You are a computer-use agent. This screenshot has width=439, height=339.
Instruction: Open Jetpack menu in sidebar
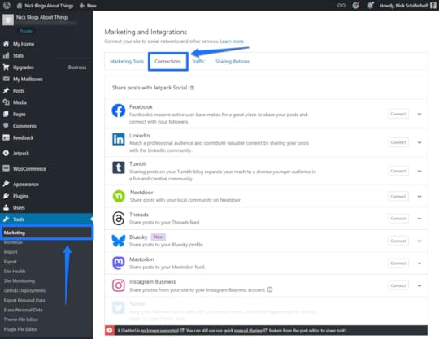click(46, 154)
